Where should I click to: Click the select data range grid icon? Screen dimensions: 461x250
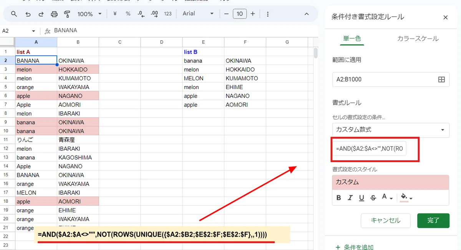pyautogui.click(x=441, y=79)
